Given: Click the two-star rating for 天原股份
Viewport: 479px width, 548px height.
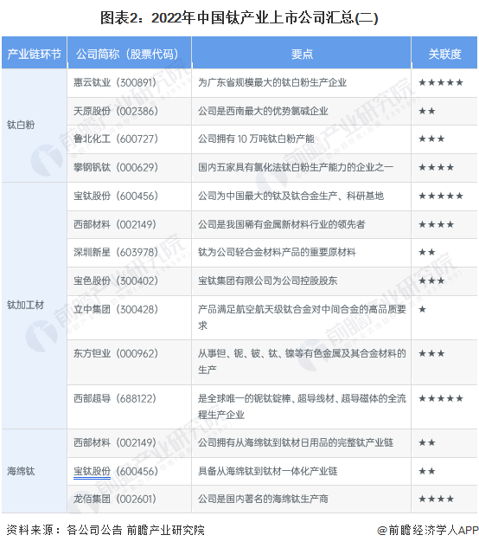Looking at the screenshot, I should pos(427,112).
